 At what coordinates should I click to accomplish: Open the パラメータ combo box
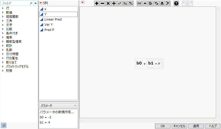point(58,106)
